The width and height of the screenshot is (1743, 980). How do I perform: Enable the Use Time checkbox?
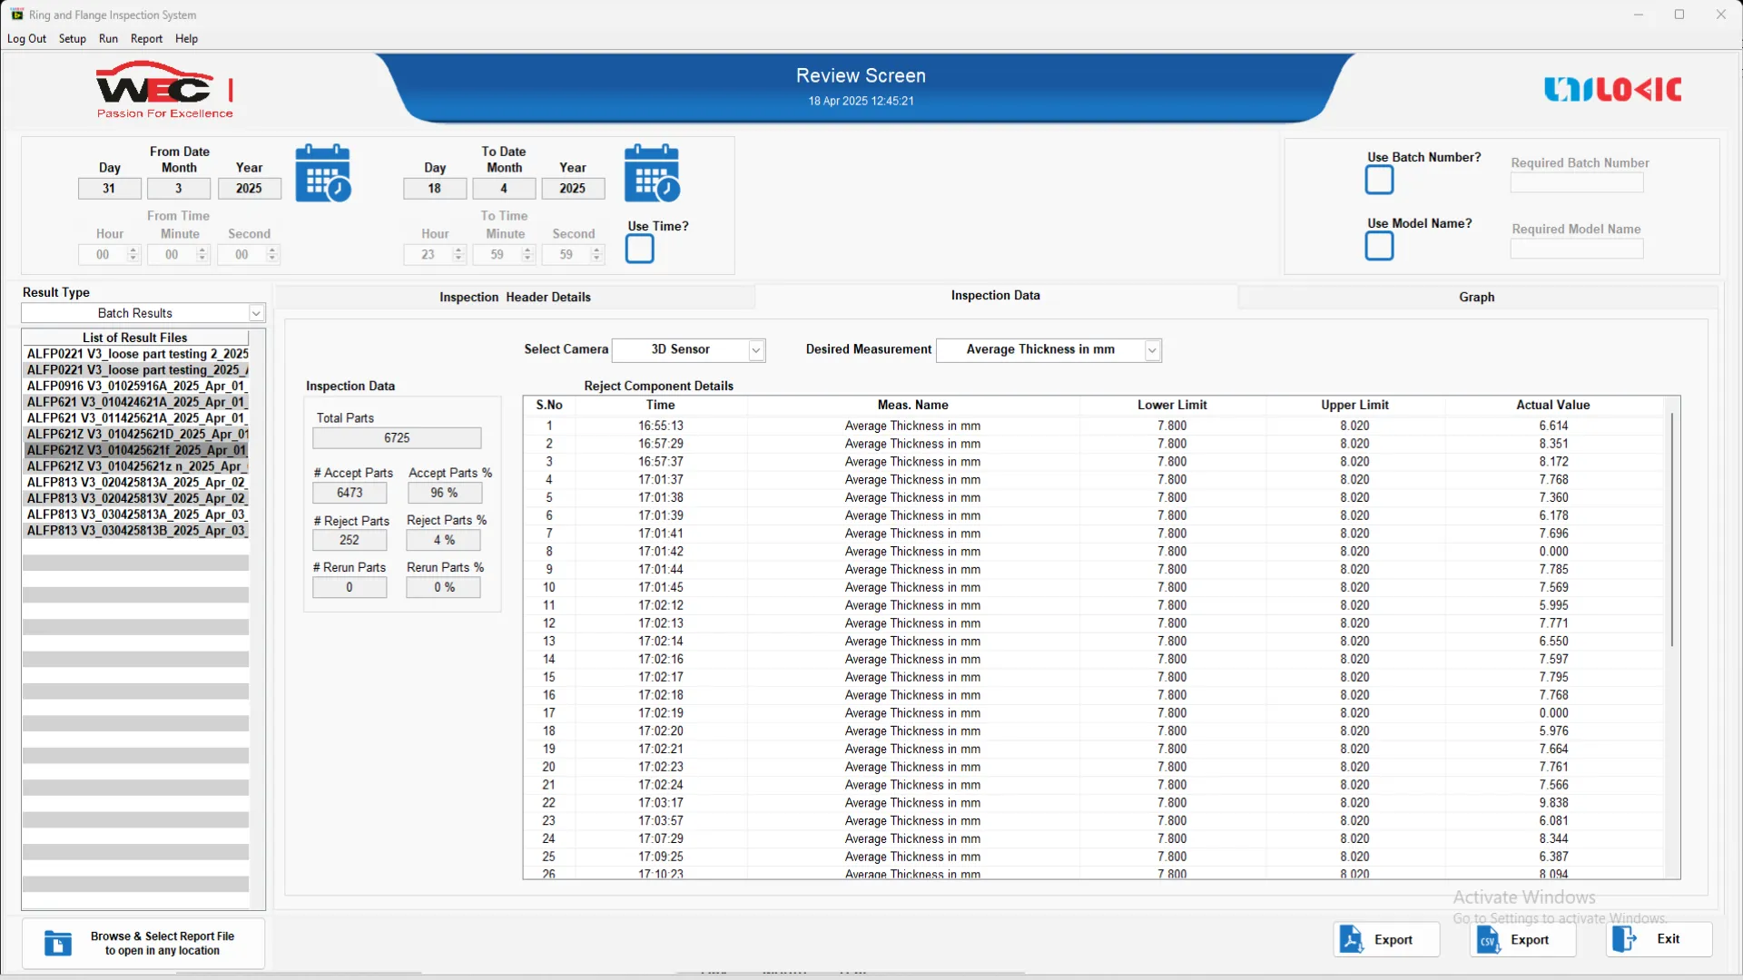[639, 249]
